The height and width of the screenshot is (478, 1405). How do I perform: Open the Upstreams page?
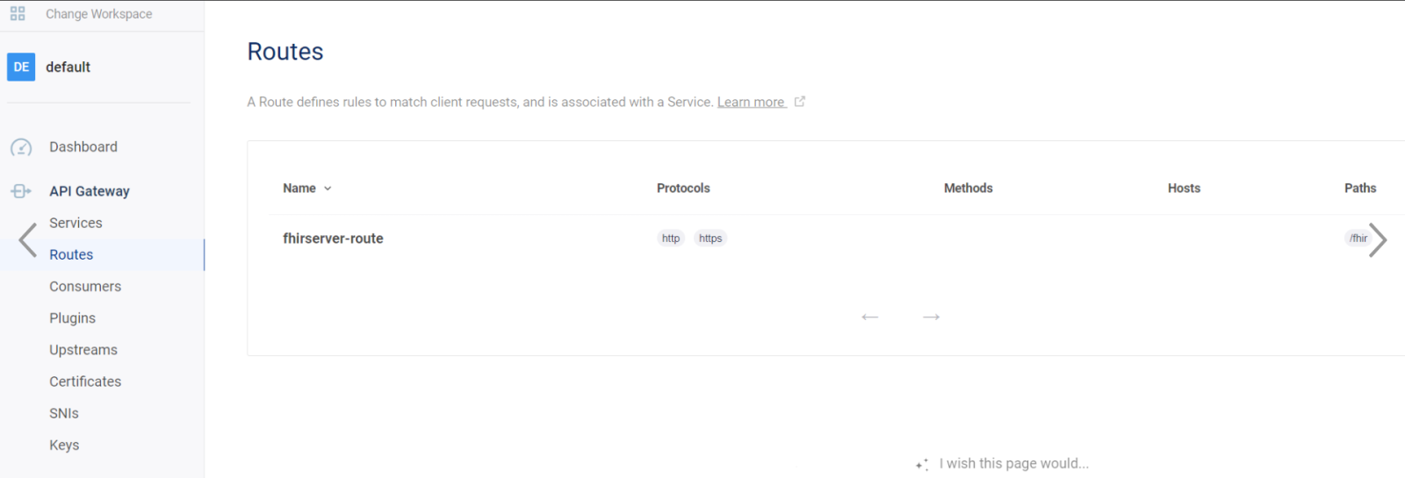tap(83, 349)
